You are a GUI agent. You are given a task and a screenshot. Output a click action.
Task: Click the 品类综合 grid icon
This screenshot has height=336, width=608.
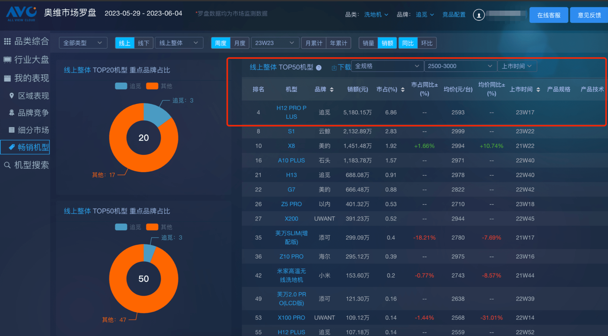[7, 41]
